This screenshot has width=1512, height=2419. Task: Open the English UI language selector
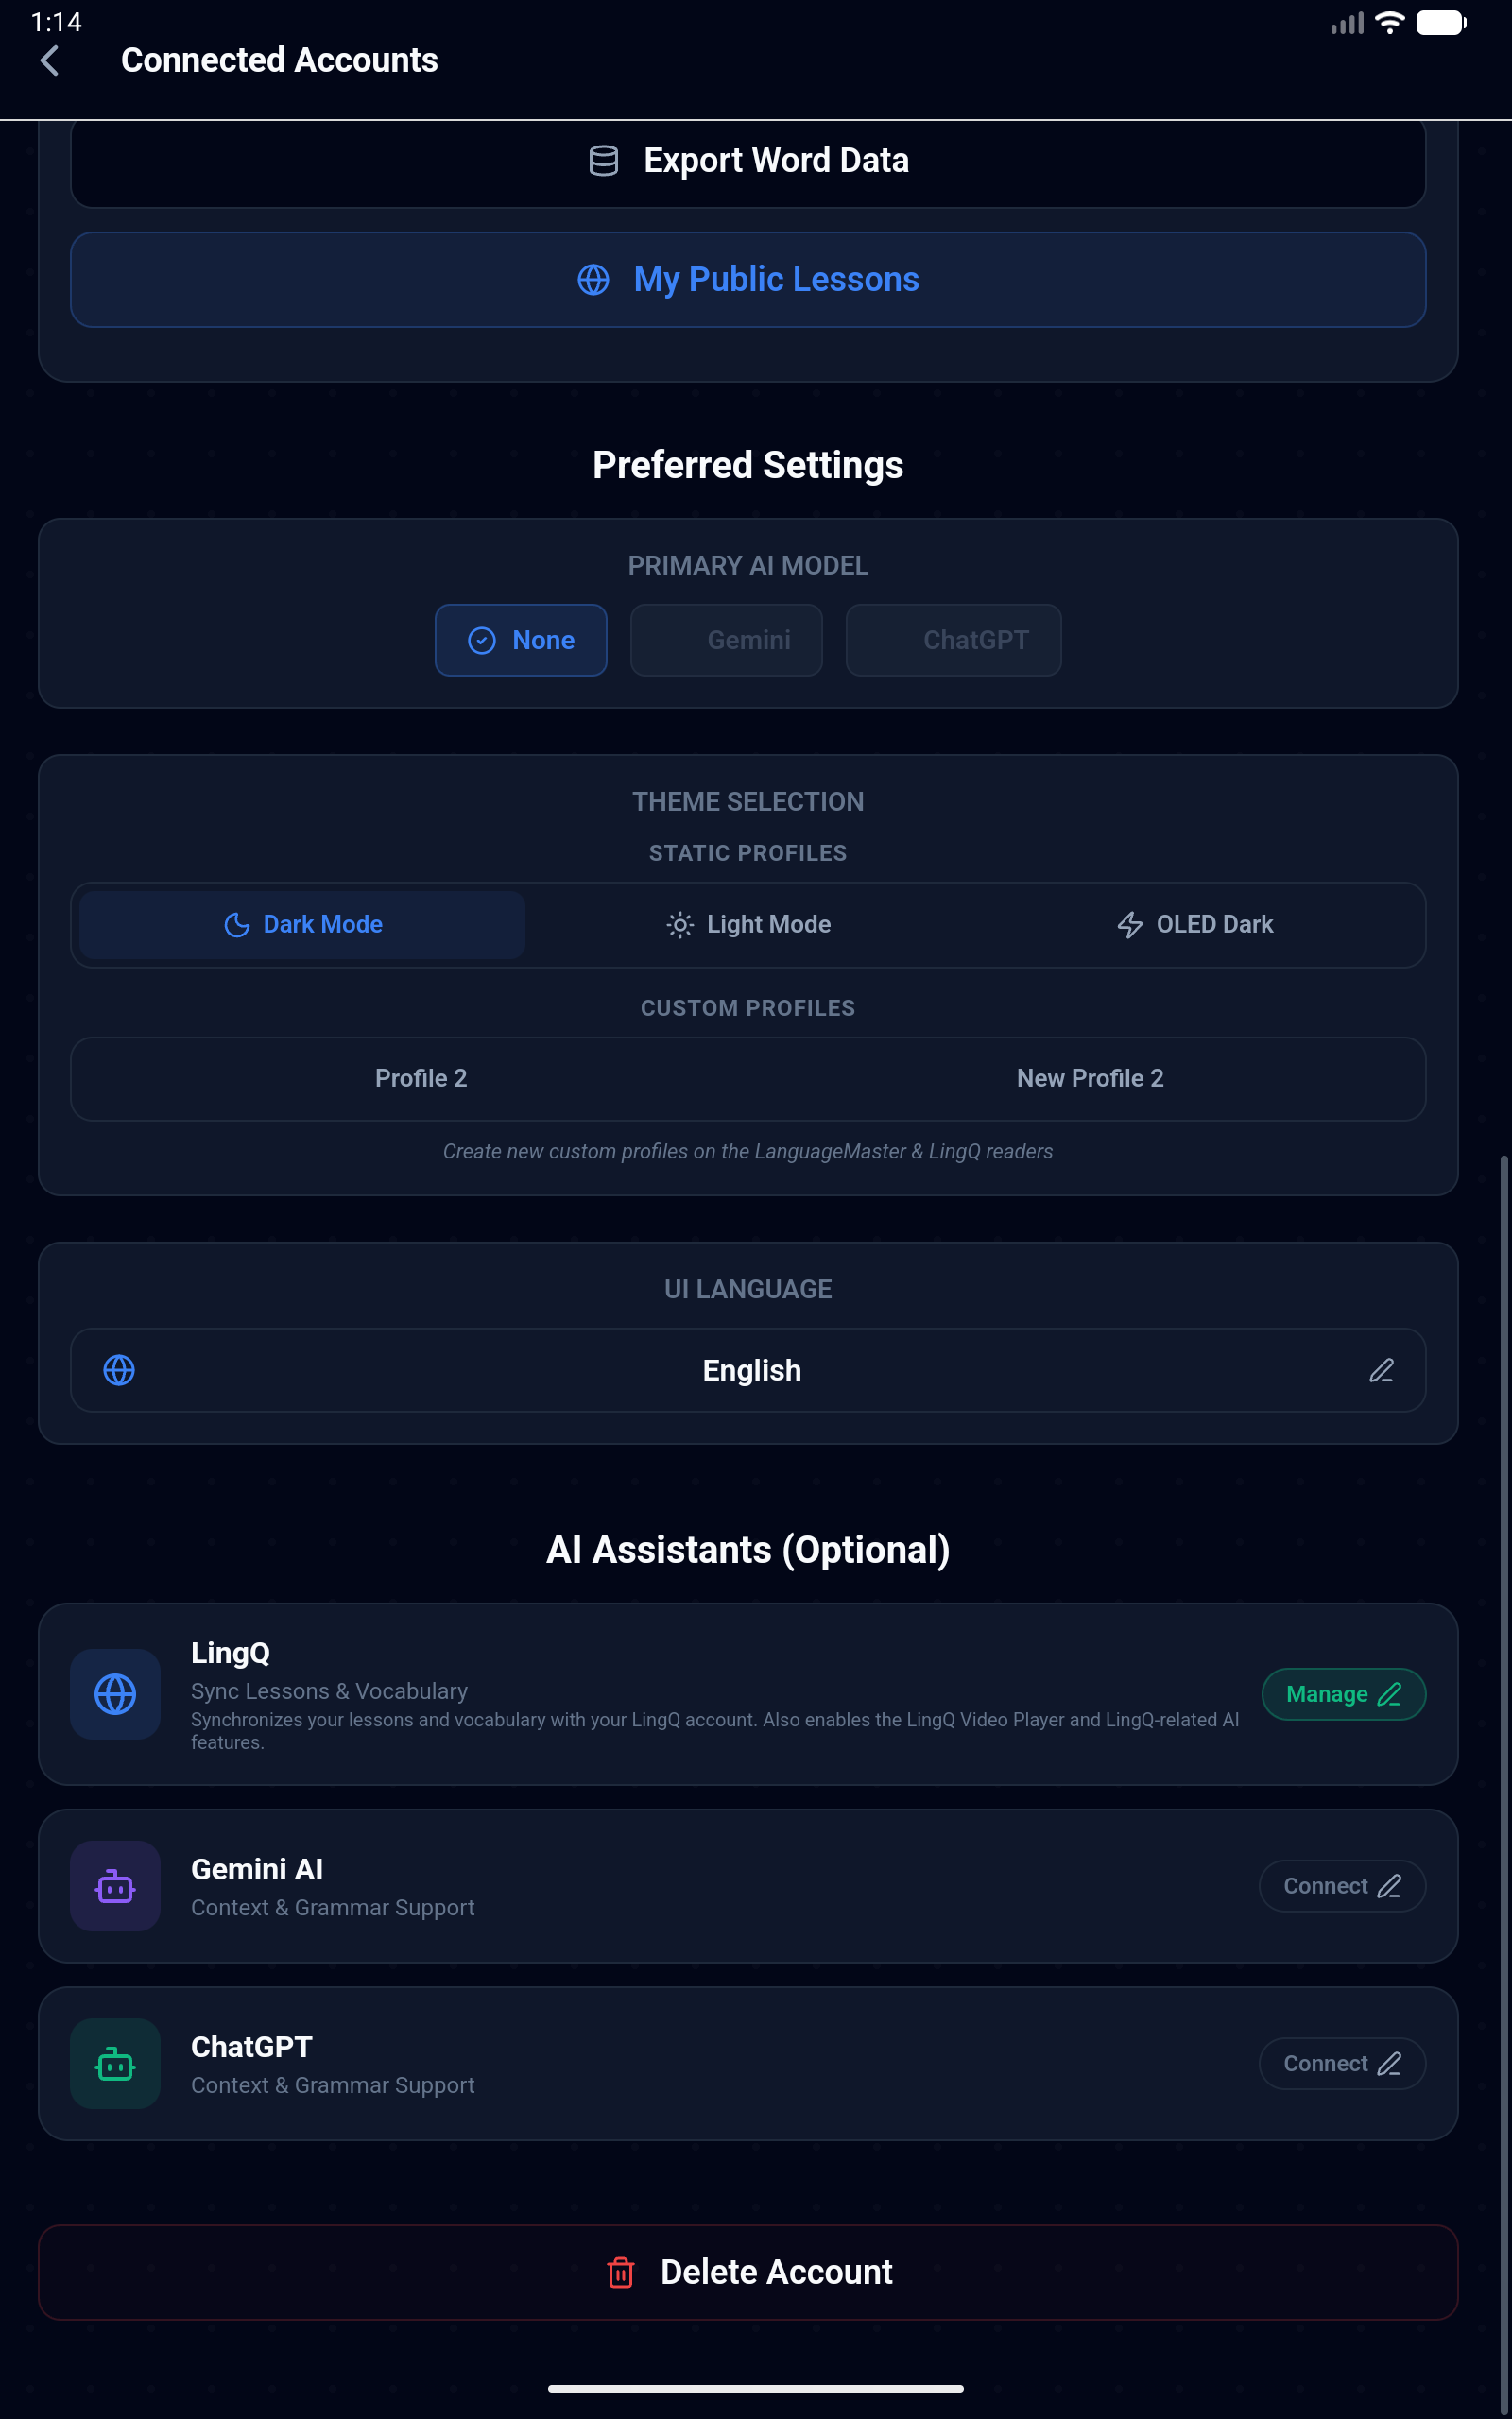[x=750, y=1370]
